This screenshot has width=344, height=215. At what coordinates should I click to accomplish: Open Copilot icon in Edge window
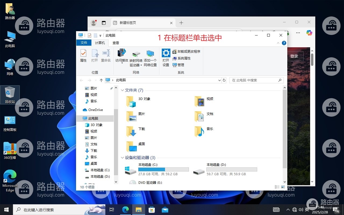(309, 33)
